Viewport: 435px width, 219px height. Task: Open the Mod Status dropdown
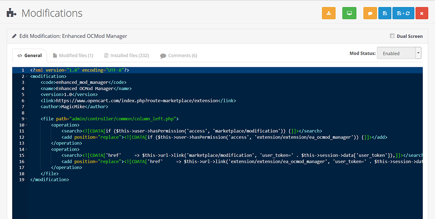pyautogui.click(x=399, y=53)
